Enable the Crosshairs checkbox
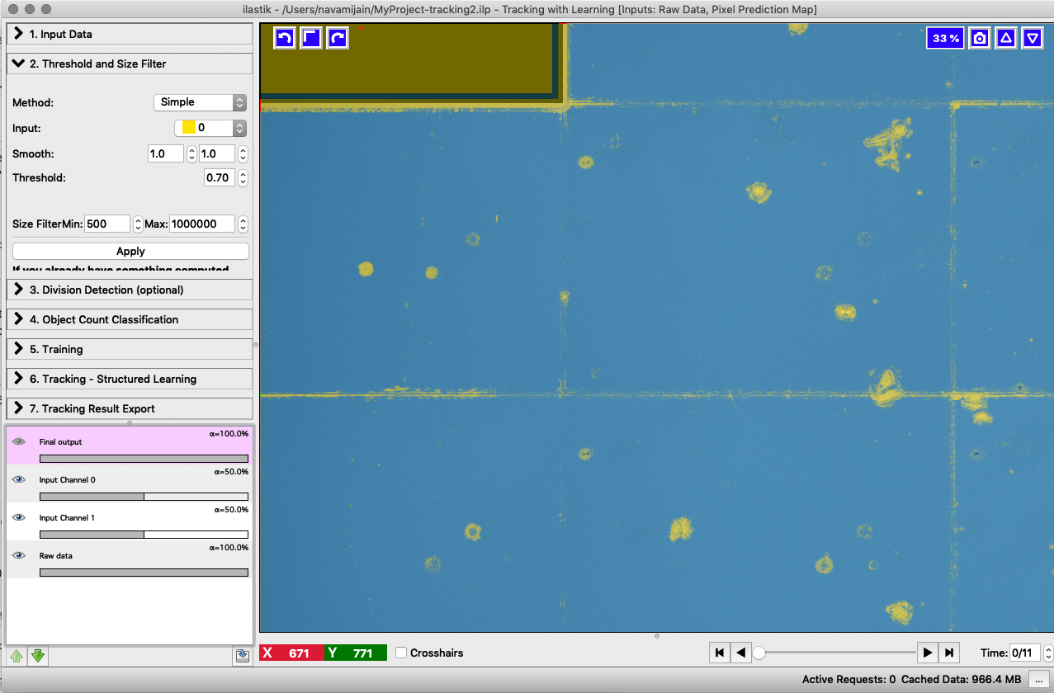1054x693 pixels. tap(401, 653)
